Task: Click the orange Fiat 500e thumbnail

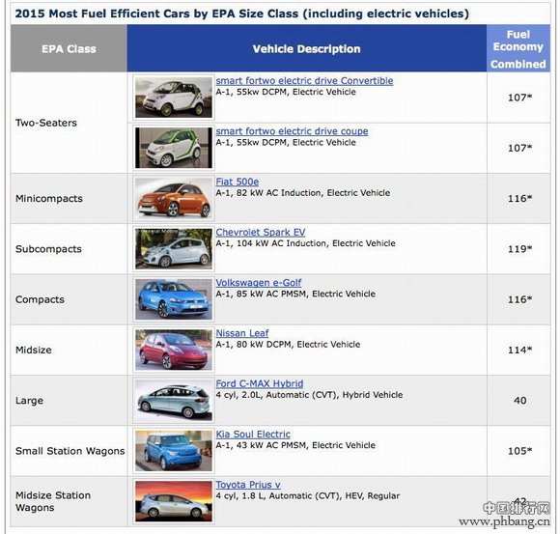Action: pyautogui.click(x=174, y=198)
